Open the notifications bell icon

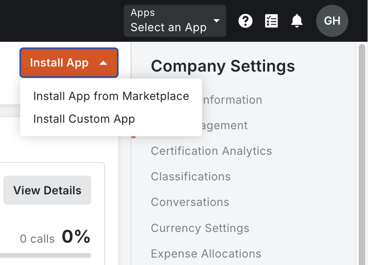click(297, 21)
